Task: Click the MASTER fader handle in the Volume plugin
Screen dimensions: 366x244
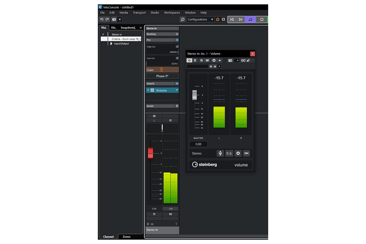Action: [x=195, y=95]
